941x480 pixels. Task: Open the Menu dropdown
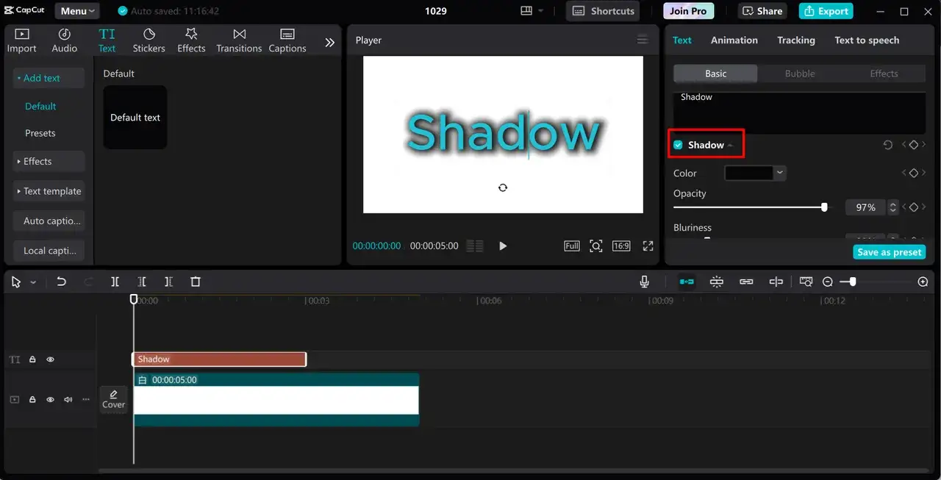tap(78, 11)
